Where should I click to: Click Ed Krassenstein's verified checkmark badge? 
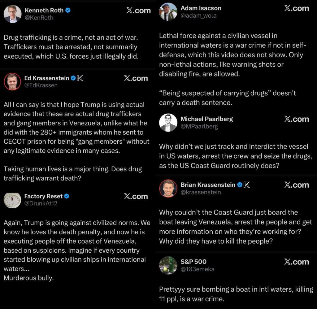point(73,78)
